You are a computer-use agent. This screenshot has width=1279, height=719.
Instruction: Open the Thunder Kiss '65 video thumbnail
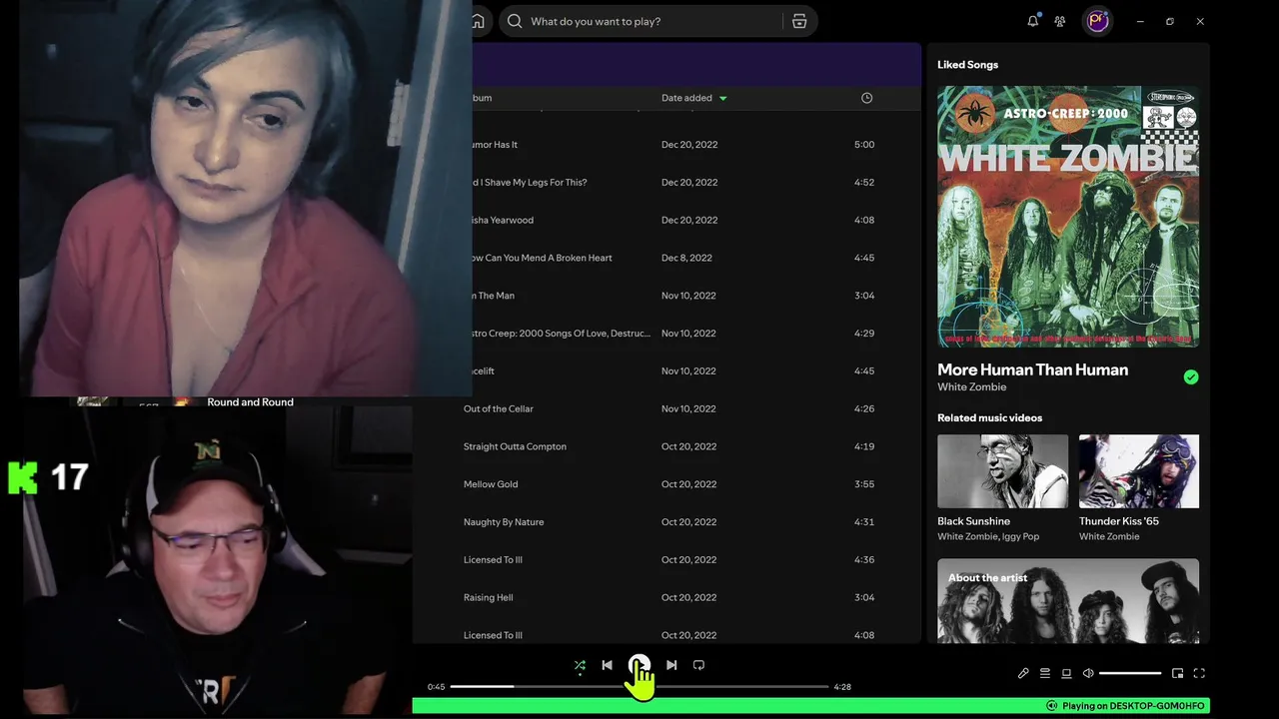coord(1139,471)
